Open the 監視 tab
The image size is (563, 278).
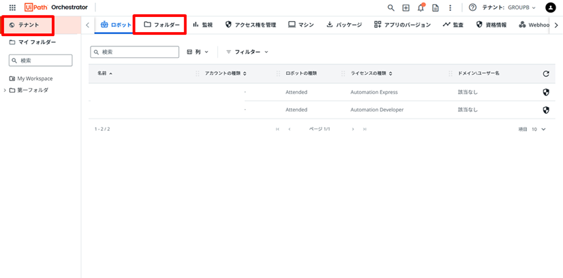pyautogui.click(x=202, y=25)
